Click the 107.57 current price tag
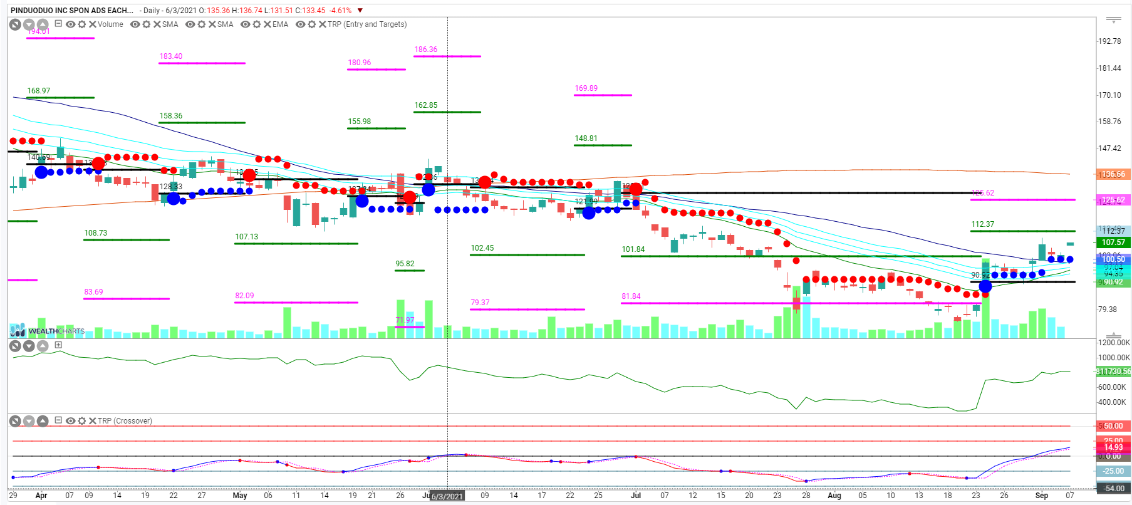Viewport: 1132px width, 505px height. 1113,242
